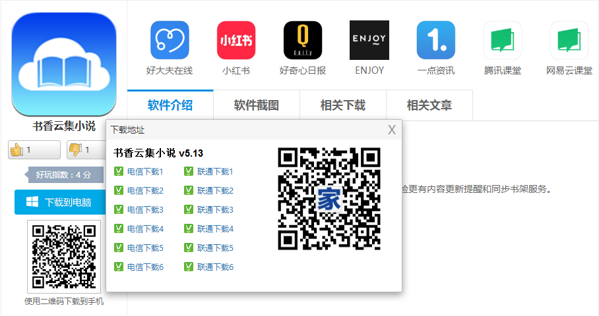This screenshot has width=599, height=316.
Task: Click the QR code in the download dialog
Action: (x=329, y=199)
